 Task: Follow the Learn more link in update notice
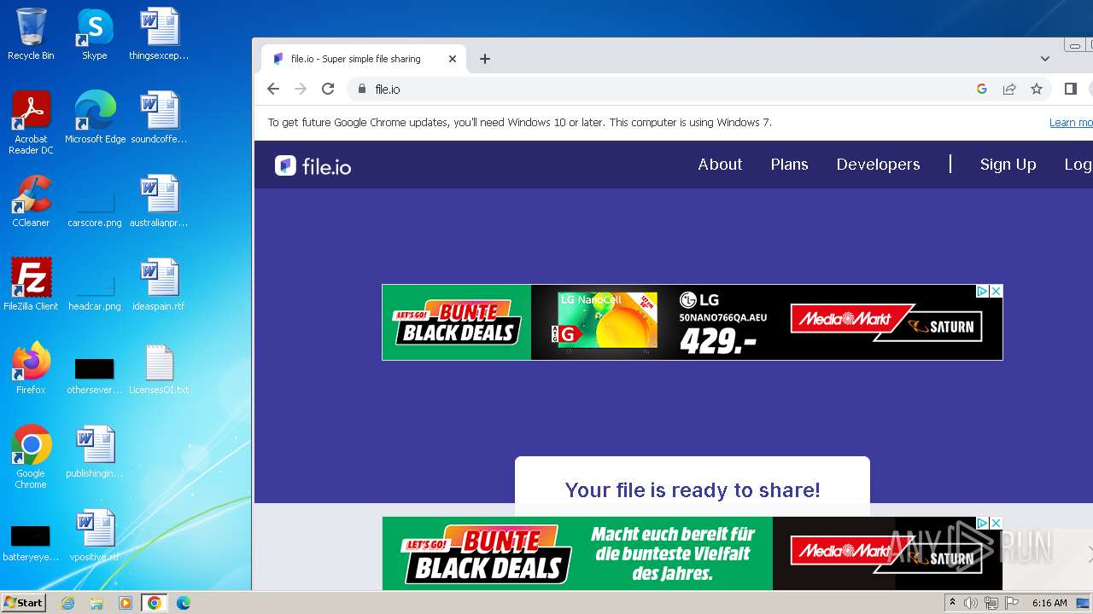coord(1071,123)
